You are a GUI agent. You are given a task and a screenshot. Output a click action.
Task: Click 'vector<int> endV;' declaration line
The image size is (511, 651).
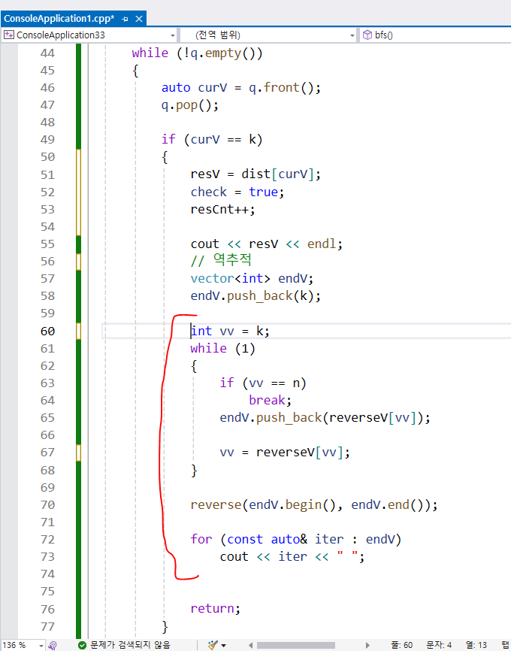pyautogui.click(x=252, y=279)
